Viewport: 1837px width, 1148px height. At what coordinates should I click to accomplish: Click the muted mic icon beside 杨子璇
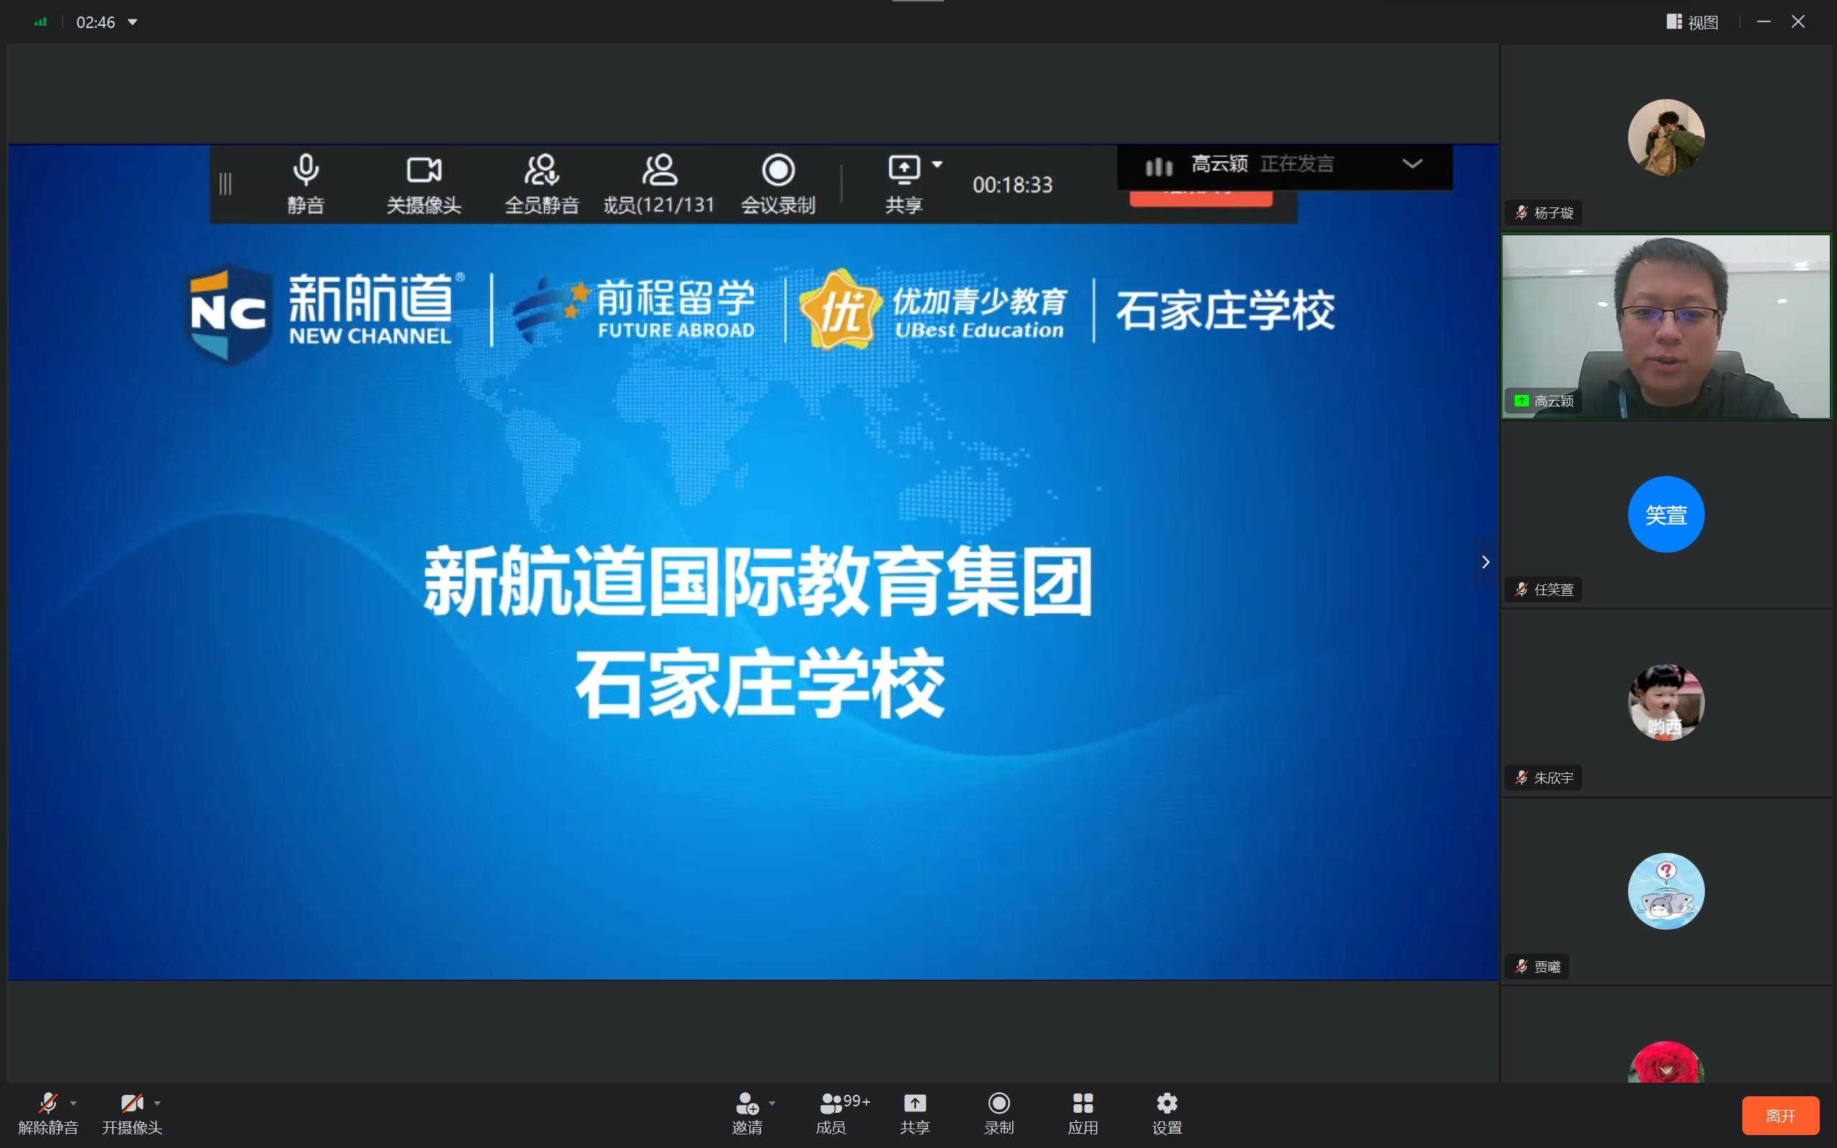tap(1521, 213)
